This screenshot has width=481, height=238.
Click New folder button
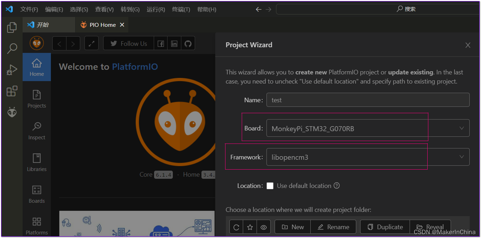(x=293, y=227)
